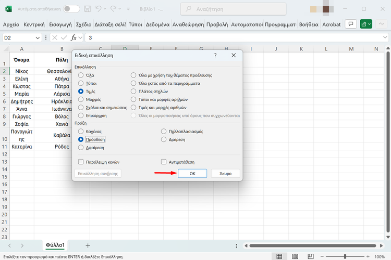Click the next sheet navigation arrow
The height and width of the screenshot is (260, 391).
[22, 246]
